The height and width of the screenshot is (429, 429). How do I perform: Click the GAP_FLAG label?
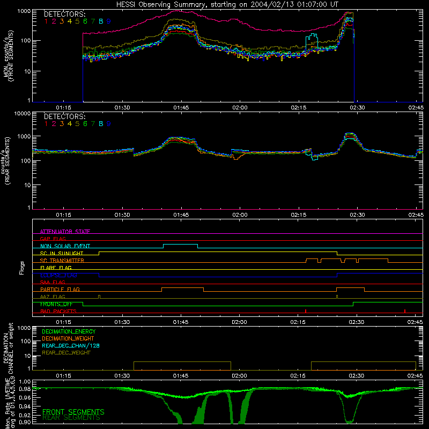coord(53,239)
